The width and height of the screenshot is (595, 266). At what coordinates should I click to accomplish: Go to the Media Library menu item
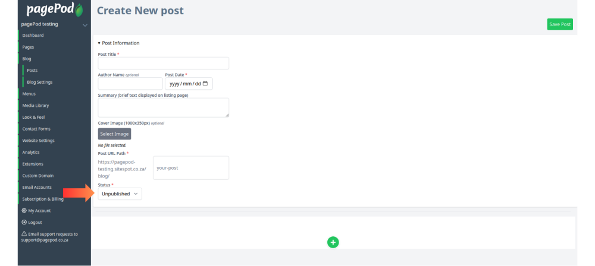click(x=36, y=105)
